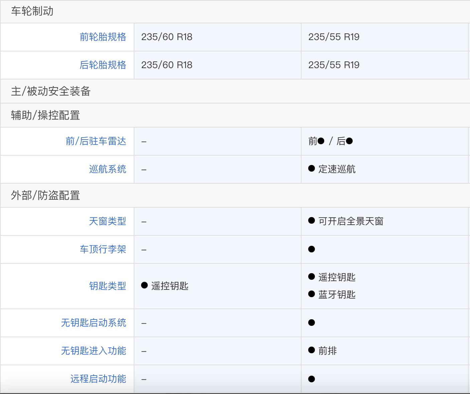Click the 前排 keyless entry value

click(327, 351)
